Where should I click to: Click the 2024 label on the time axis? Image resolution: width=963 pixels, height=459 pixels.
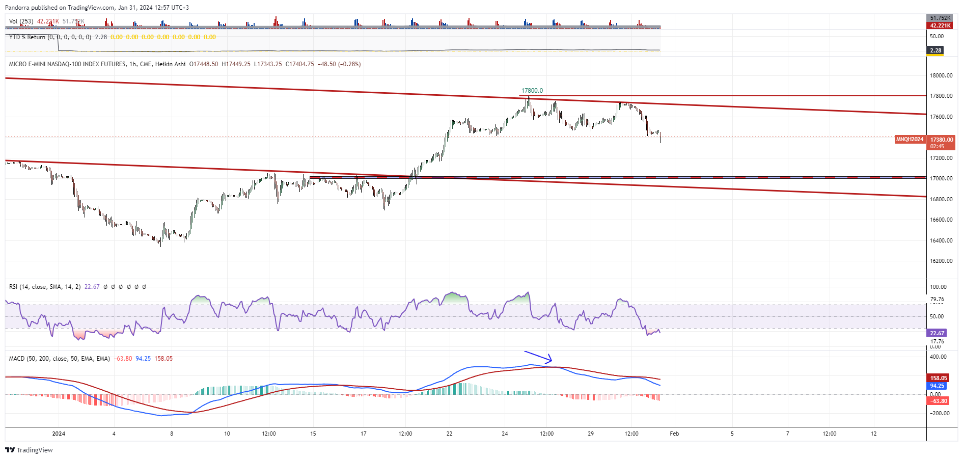(59, 434)
